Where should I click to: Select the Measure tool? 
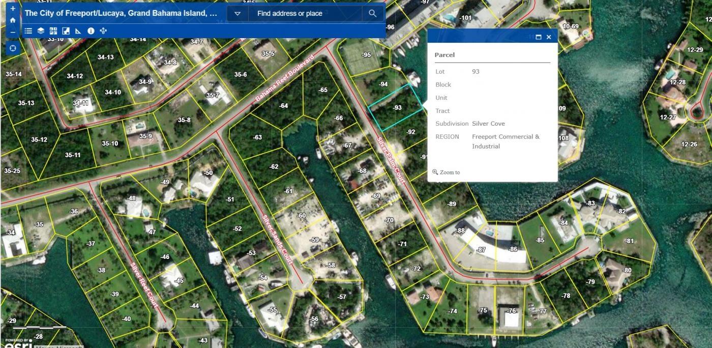(x=78, y=31)
